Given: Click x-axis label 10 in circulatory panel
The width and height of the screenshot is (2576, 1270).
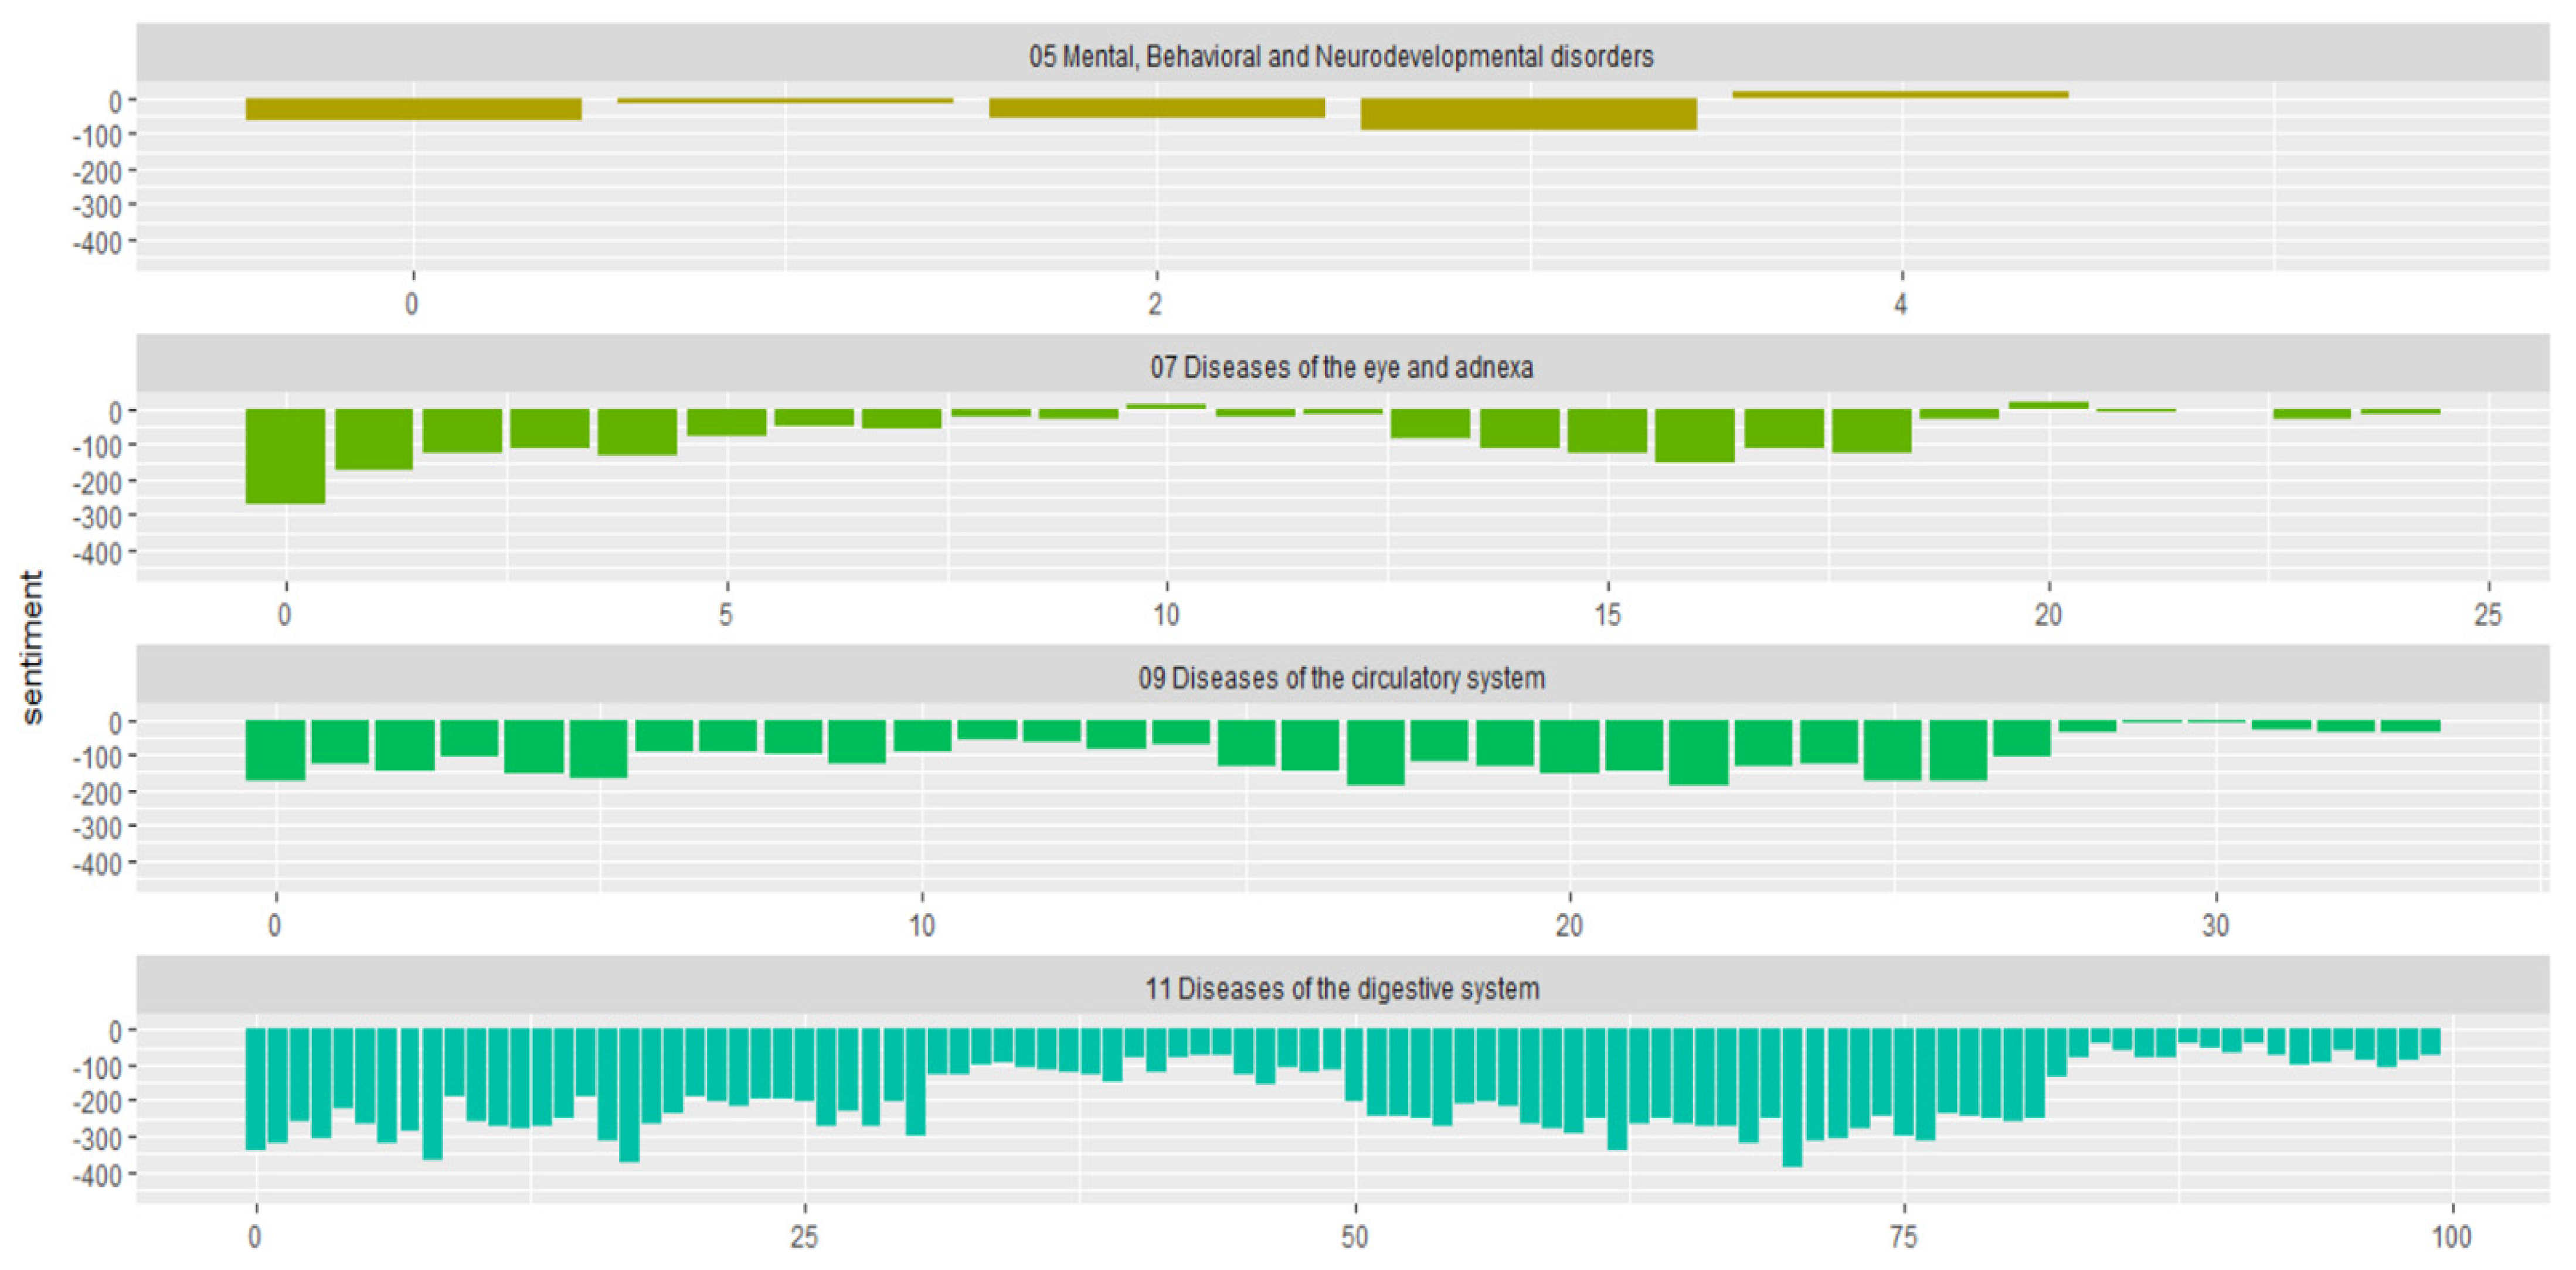Looking at the screenshot, I should coord(921,925).
